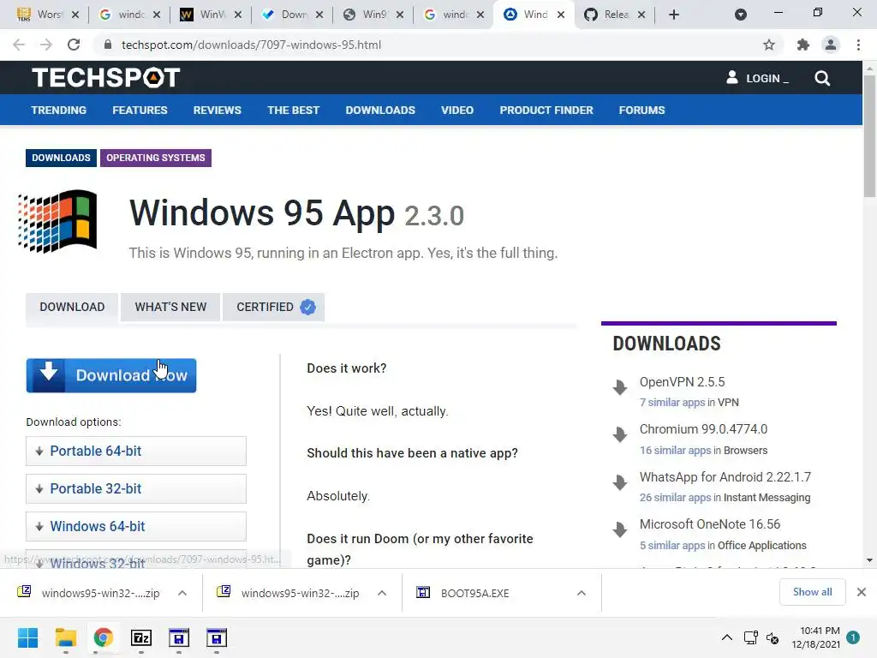Click the OPERATING SYSTEMS breadcrumb tag
Image resolution: width=877 pixels, height=658 pixels.
tap(156, 158)
